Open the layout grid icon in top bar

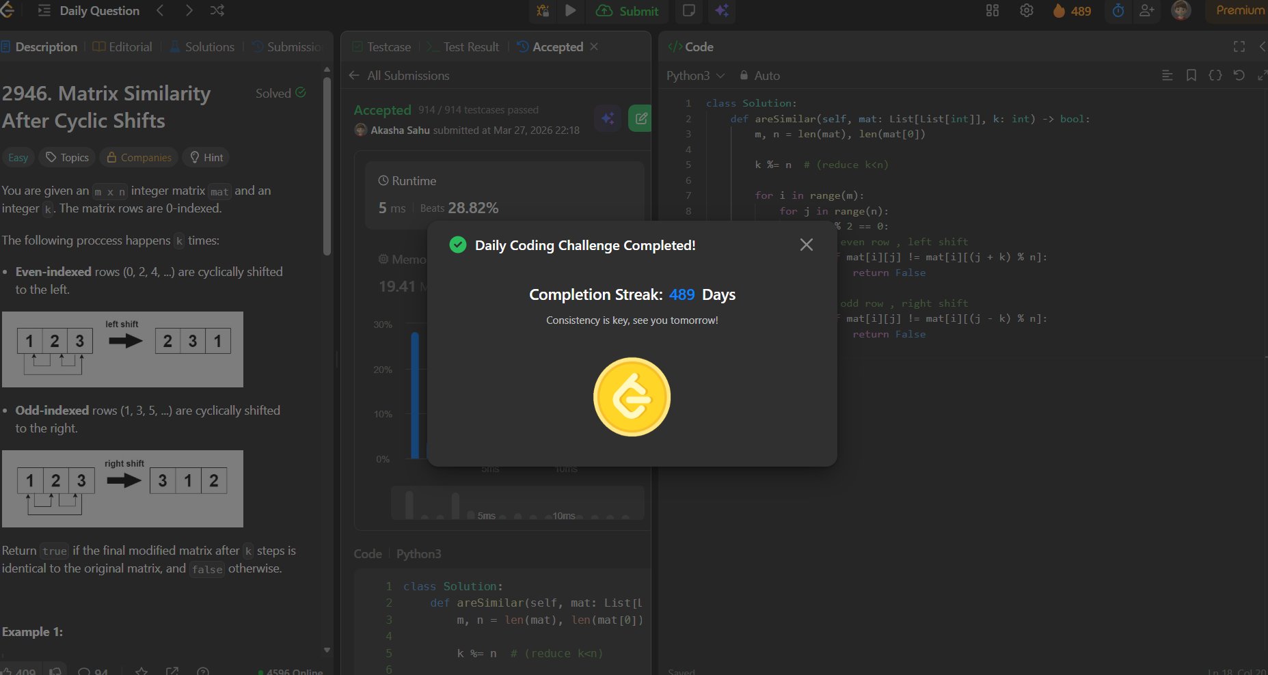(993, 11)
